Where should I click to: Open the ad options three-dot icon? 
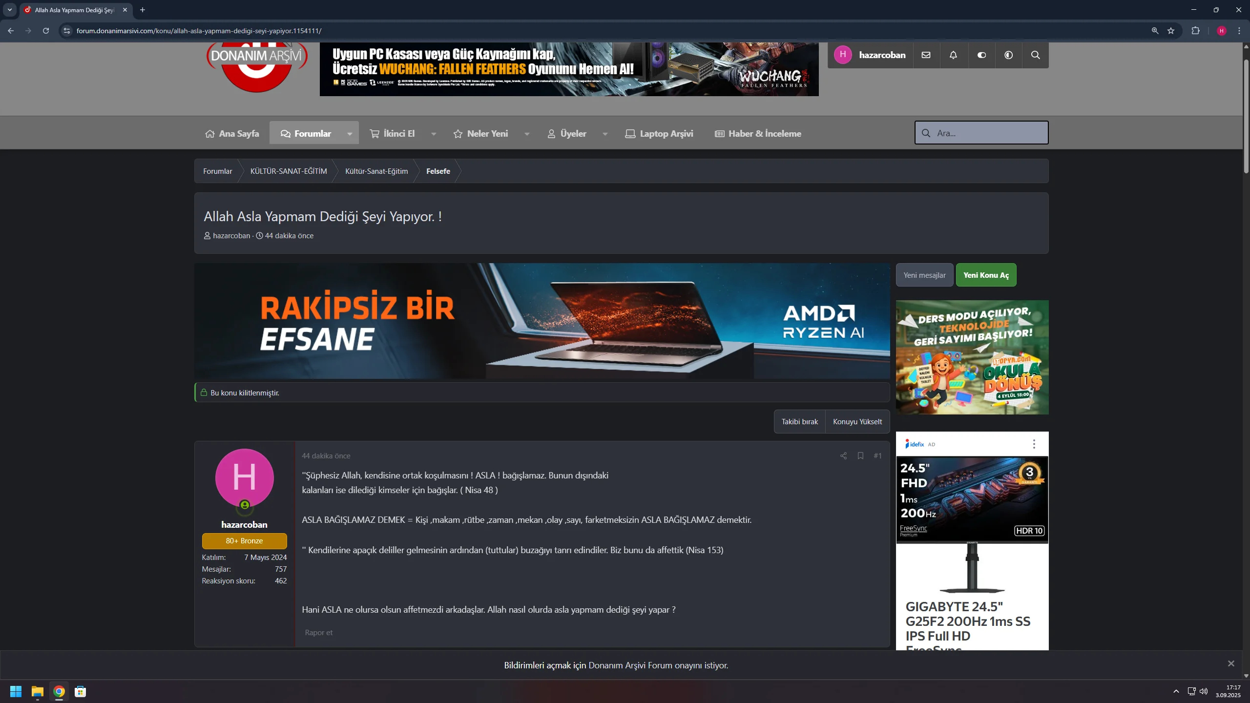coord(1034,444)
